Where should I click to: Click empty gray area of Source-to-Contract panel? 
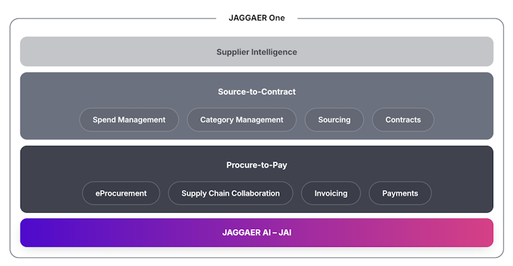[x=49, y=106]
